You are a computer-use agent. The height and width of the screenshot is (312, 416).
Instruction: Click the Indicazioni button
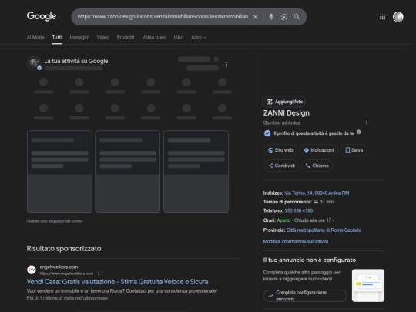coord(319,150)
